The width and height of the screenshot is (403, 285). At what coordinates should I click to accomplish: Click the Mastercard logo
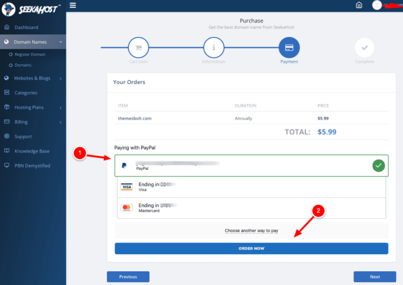coord(127,207)
